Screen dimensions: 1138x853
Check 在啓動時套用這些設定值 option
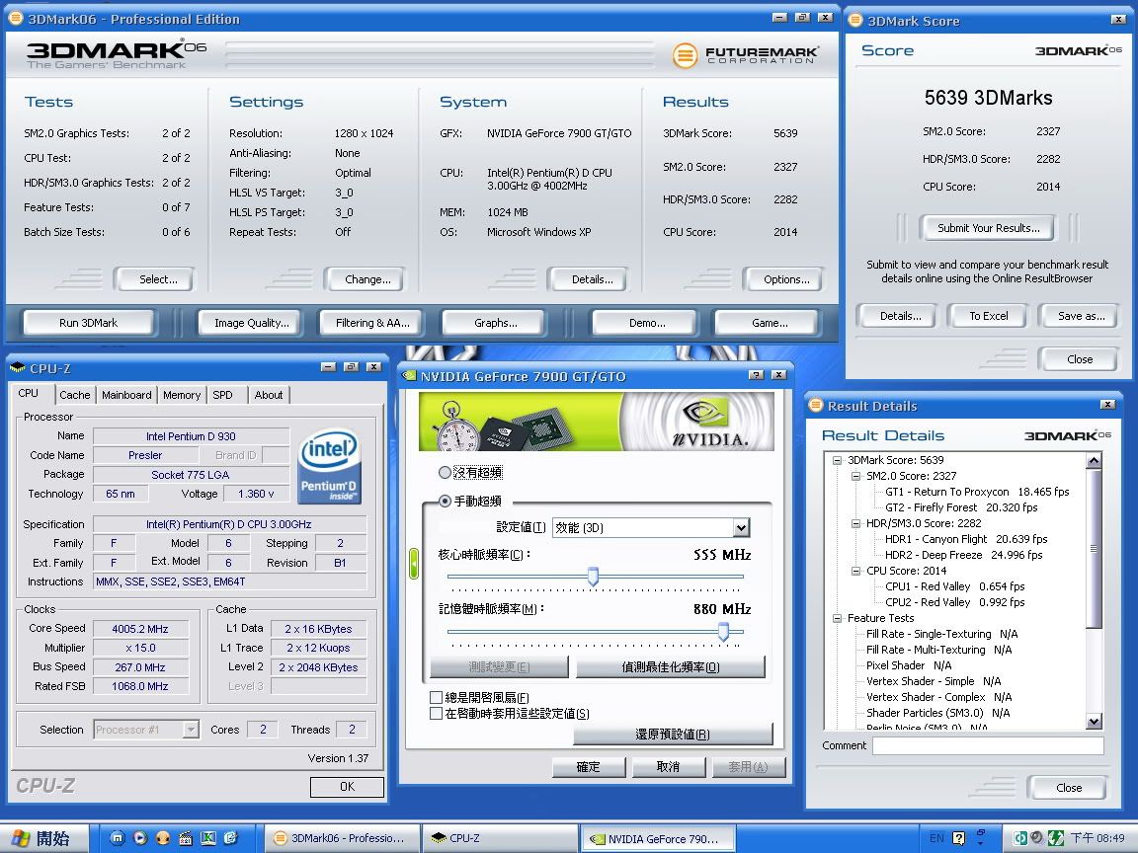pos(437,714)
